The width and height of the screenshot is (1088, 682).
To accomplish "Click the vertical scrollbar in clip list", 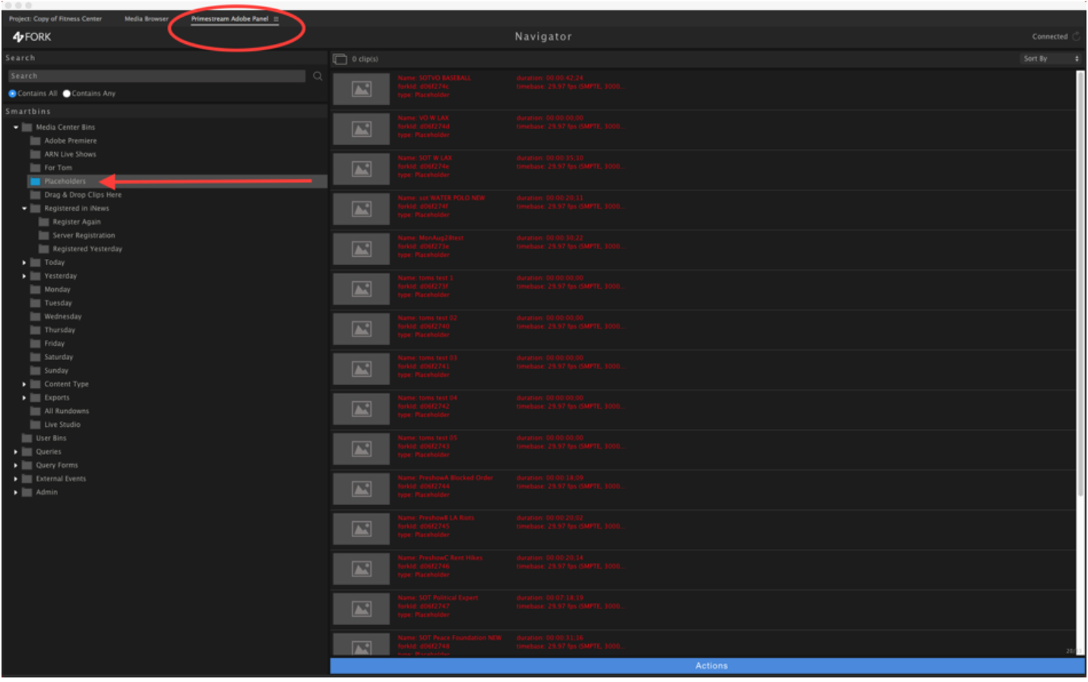I will click(x=1080, y=304).
